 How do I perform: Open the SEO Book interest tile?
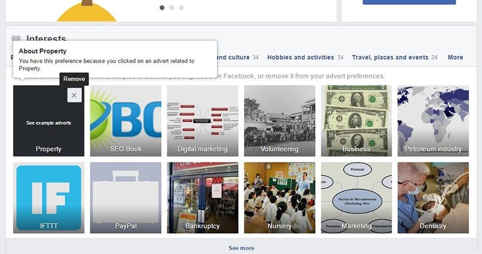125,121
